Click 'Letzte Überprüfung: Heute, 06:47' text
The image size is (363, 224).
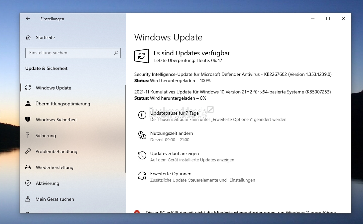coord(188,60)
